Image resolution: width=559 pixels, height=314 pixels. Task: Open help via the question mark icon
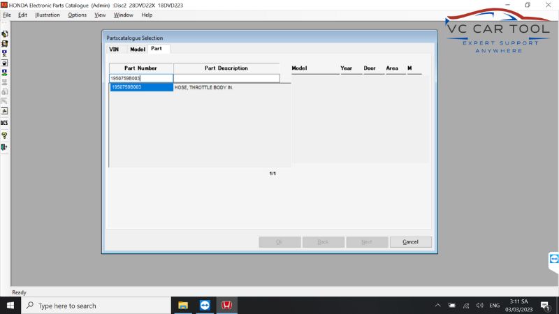point(5,135)
